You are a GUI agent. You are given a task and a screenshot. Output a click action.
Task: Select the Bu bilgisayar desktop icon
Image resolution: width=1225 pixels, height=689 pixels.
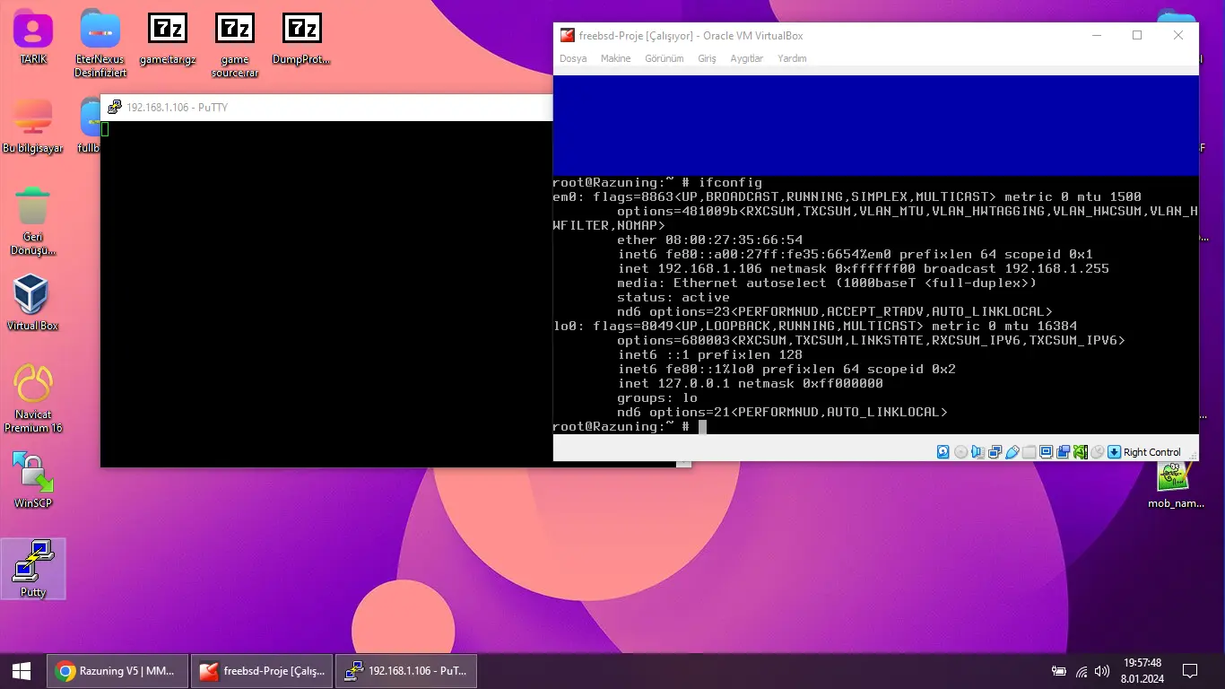33,126
